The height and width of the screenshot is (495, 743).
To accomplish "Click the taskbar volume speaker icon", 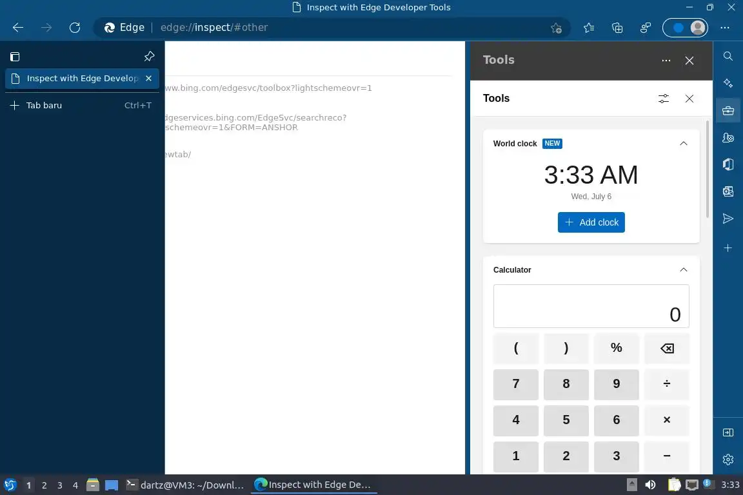I will tap(650, 485).
